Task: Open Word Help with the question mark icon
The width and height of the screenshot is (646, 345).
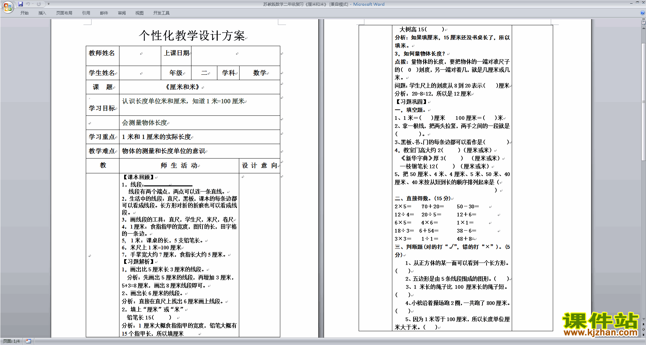Action: click(x=643, y=13)
